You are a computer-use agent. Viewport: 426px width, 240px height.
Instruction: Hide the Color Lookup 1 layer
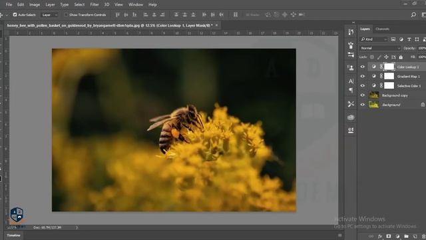362,67
